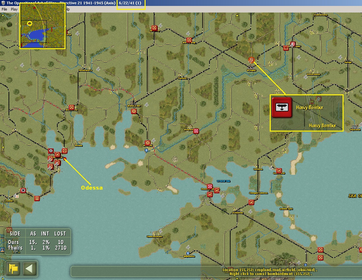The width and height of the screenshot is (362, 280).
Task: Select the unit just above the blue anchor port
Action: click(148, 143)
